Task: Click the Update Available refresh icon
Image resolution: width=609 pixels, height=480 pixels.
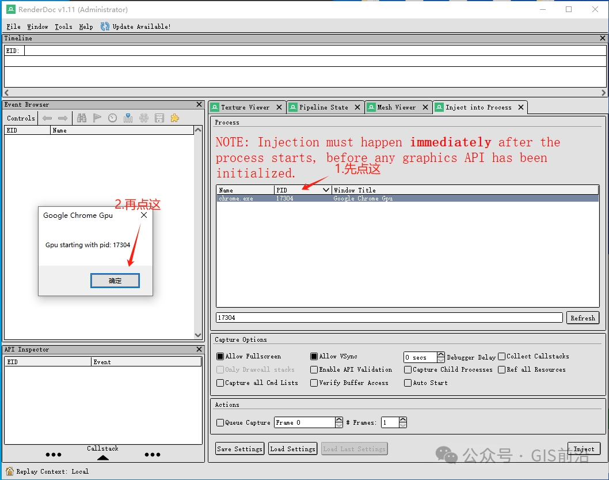Action: pyautogui.click(x=105, y=27)
